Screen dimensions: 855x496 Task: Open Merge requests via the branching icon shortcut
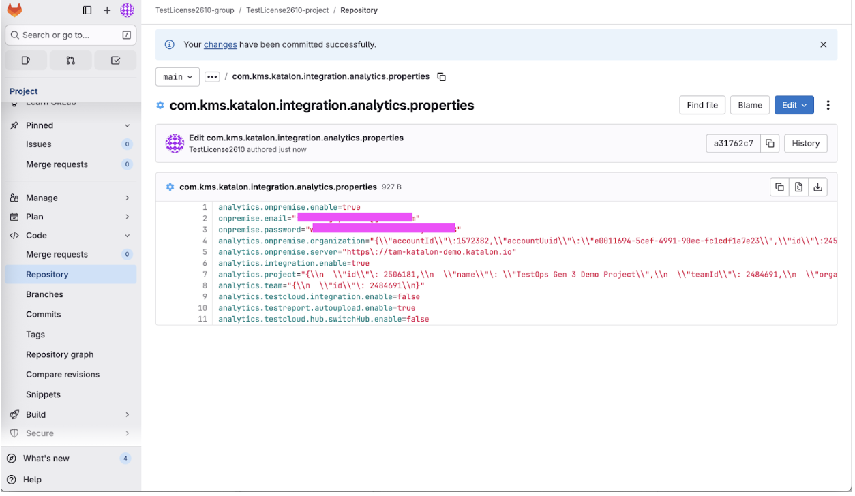(70, 61)
